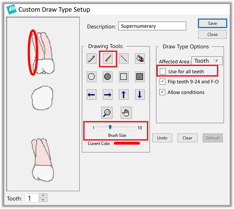Choose the straight line tool
This screenshot has height=209, width=234.
[x=124, y=59]
